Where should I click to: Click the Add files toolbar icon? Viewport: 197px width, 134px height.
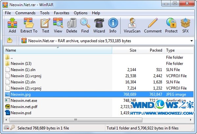coord(12,25)
